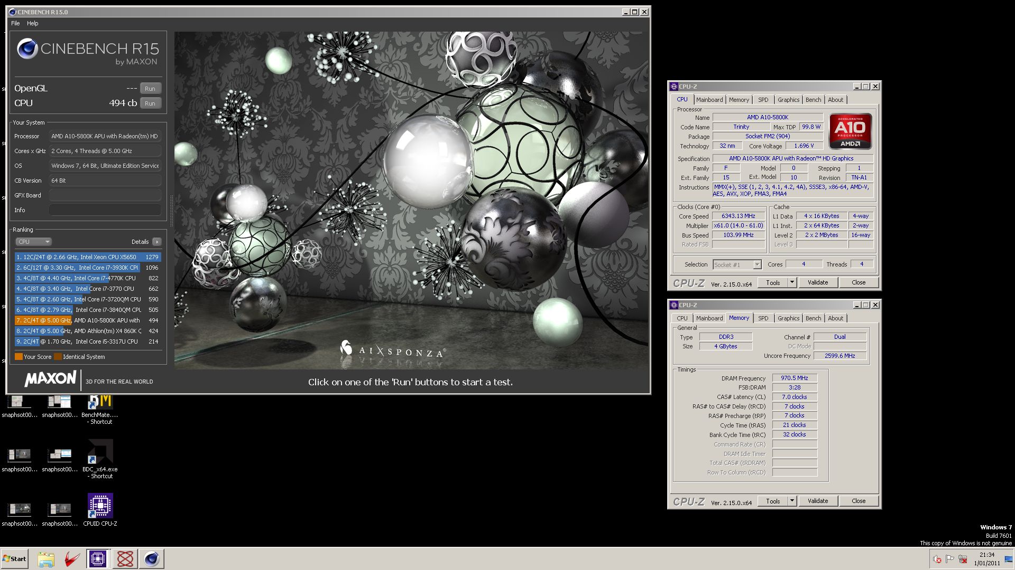
Task: Select highlighted ranking row AMD A10-5800K APU
Action: (88, 320)
